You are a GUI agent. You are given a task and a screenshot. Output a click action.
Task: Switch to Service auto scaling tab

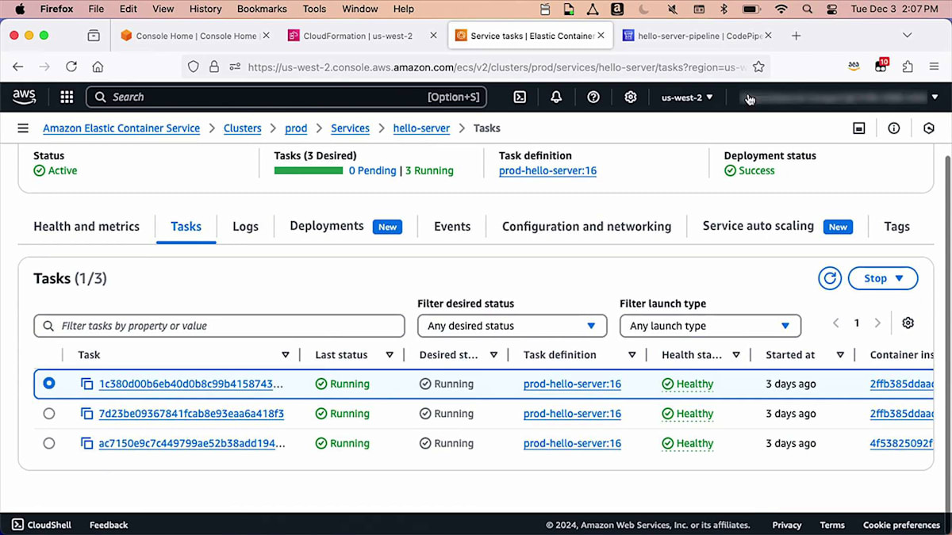tap(777, 226)
